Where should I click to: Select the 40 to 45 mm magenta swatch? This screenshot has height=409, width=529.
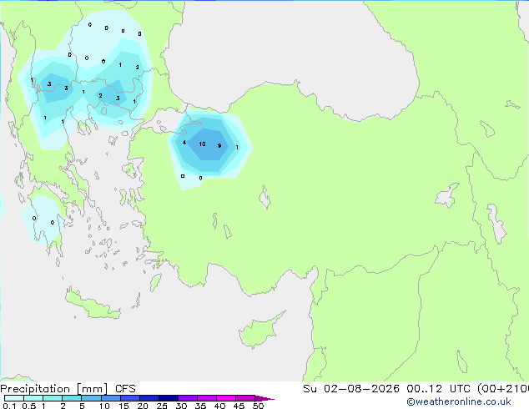click(x=226, y=398)
